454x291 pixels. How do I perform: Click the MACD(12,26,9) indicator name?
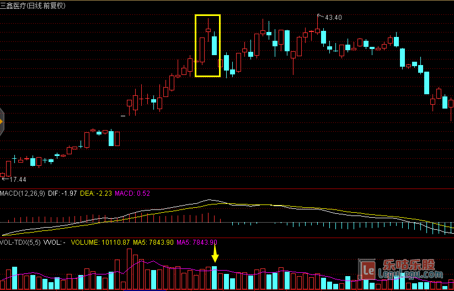[23, 193]
